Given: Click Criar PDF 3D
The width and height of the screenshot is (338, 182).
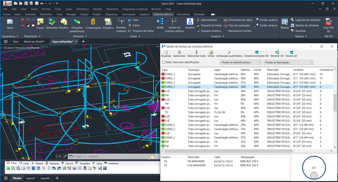Looking at the screenshot, I should 328,25.
